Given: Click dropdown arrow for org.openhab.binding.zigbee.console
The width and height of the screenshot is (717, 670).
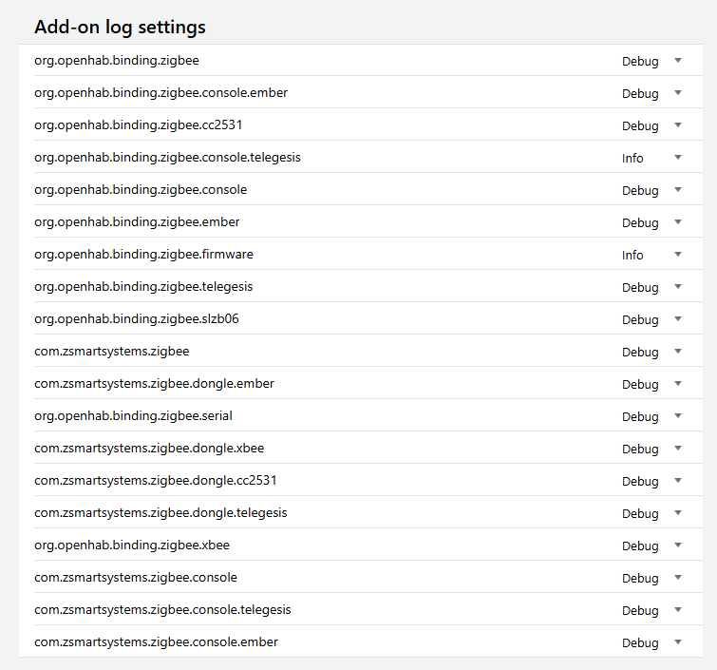Looking at the screenshot, I should (677, 190).
